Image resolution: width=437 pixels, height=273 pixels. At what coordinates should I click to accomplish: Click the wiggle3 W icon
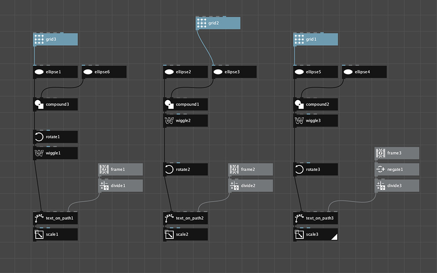pyautogui.click(x=299, y=121)
